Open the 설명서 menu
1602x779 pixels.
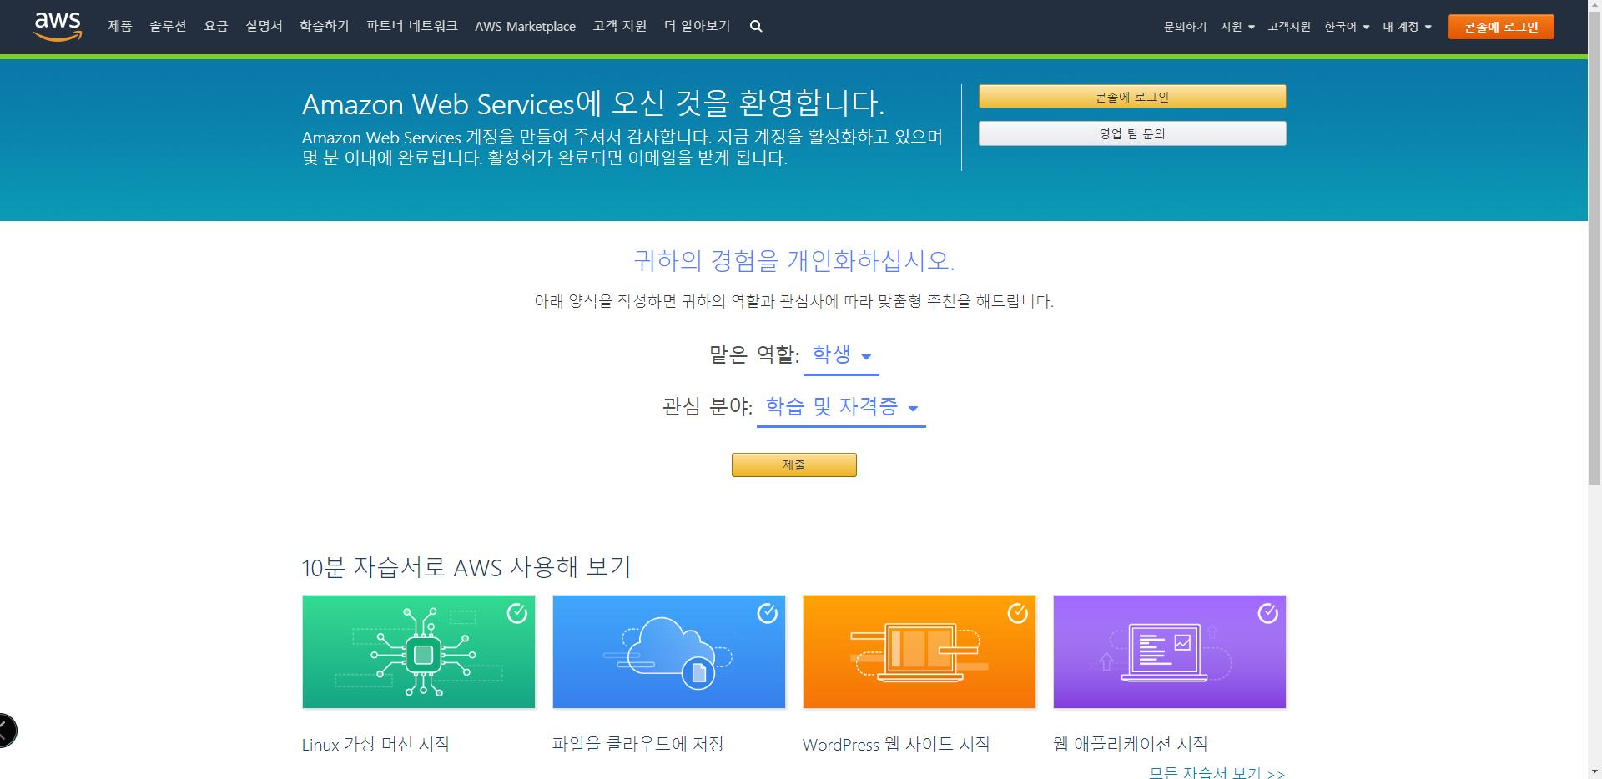[x=264, y=27]
